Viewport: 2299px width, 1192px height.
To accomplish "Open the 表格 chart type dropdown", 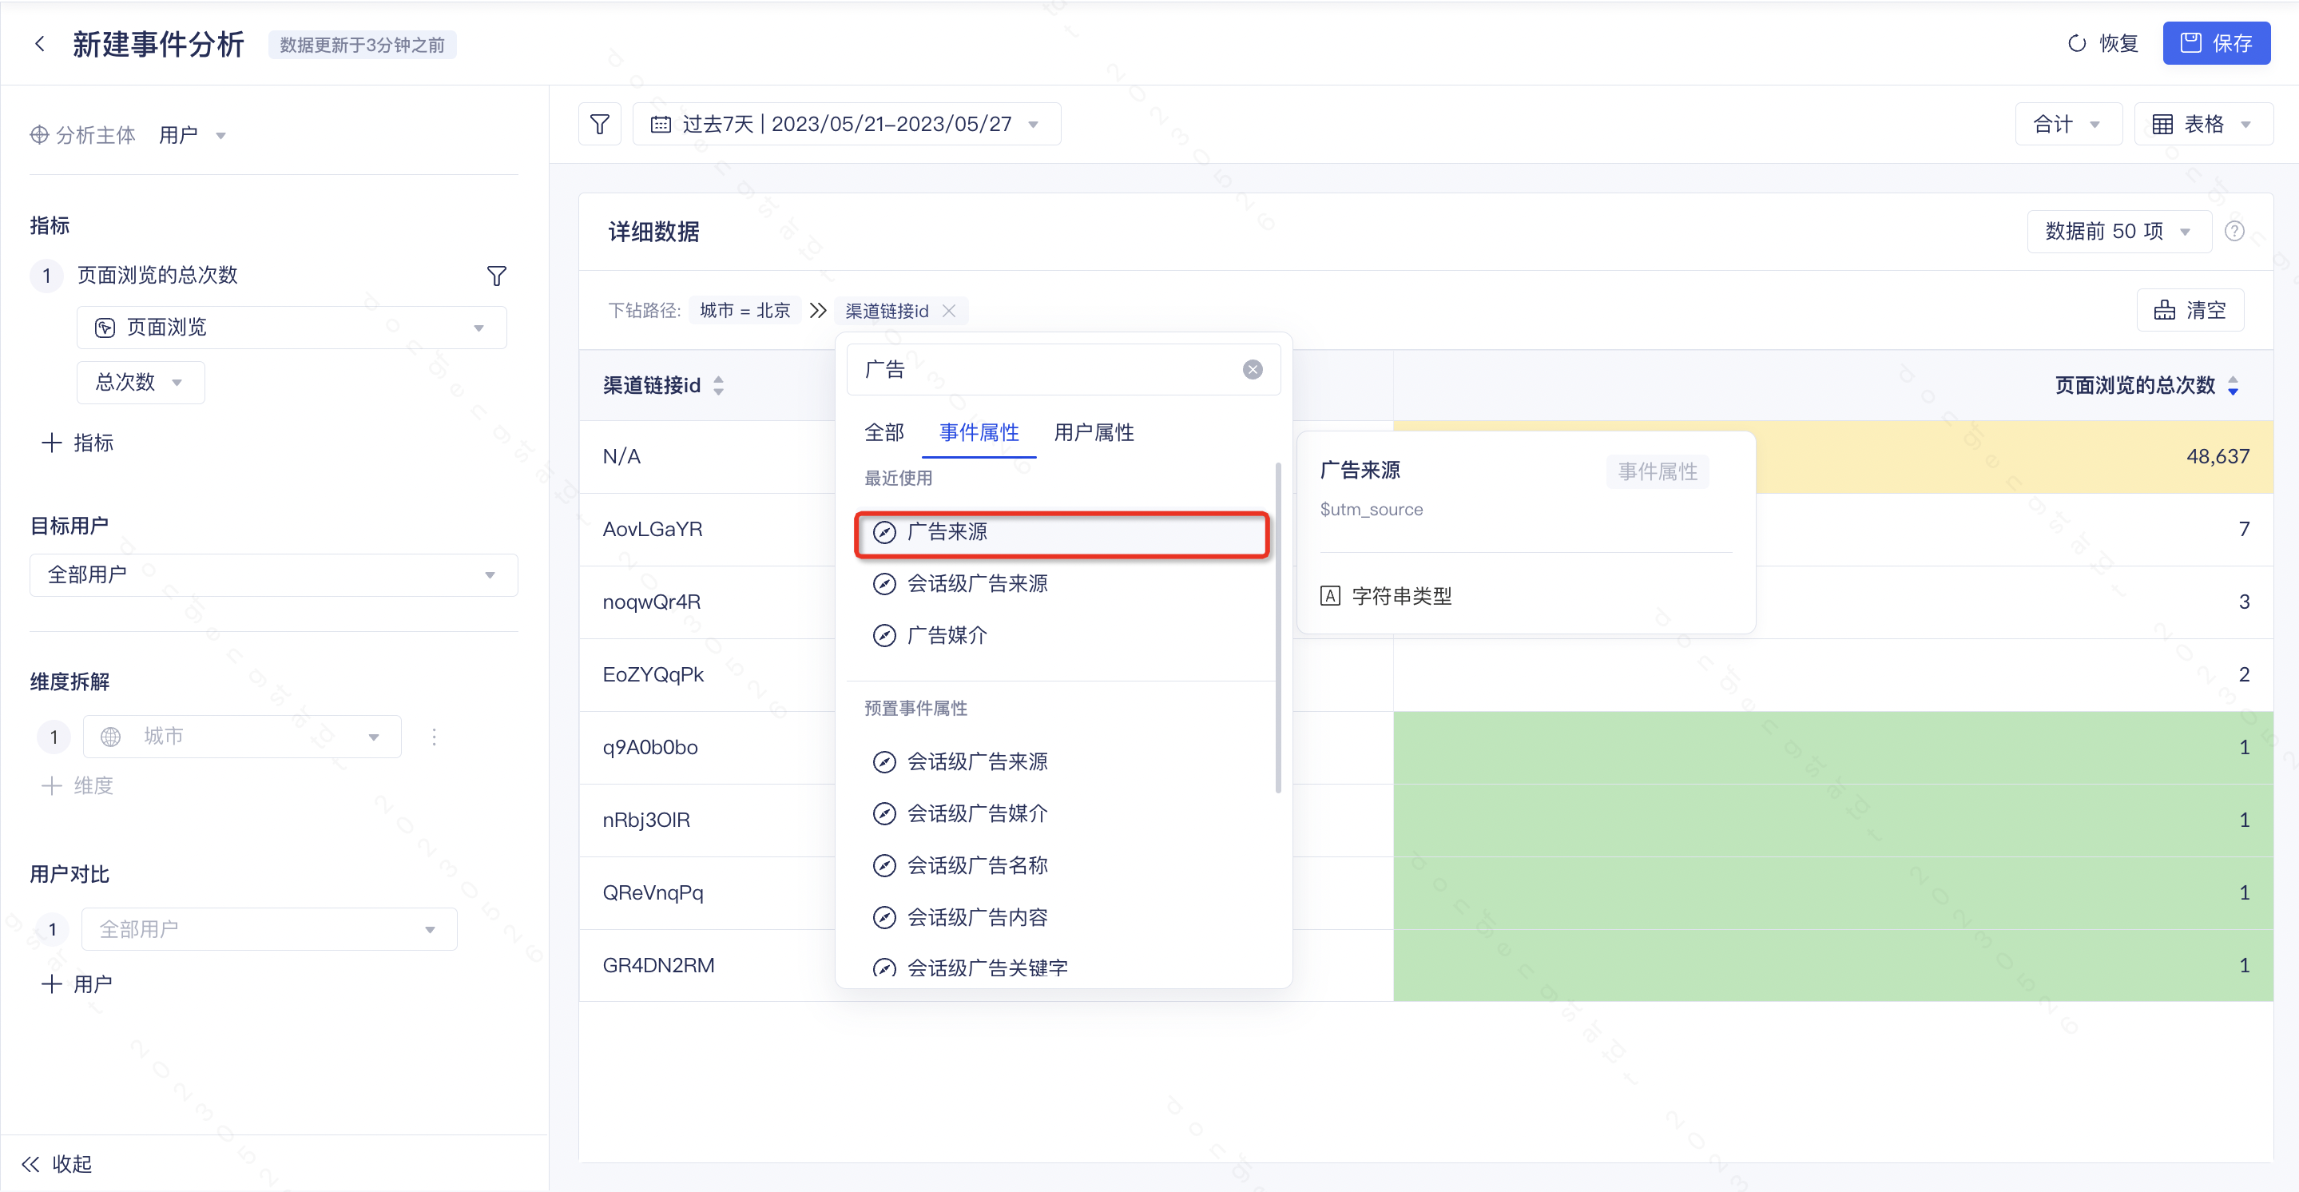I will pos(2202,123).
